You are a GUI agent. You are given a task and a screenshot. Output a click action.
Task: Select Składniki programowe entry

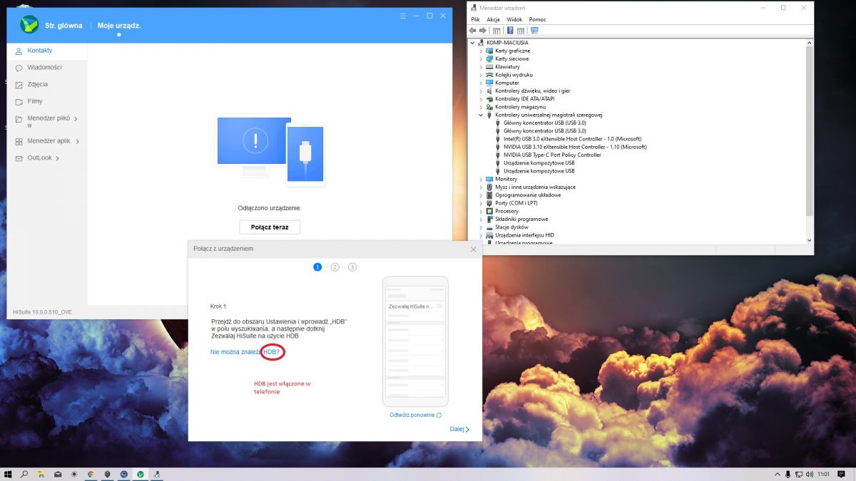click(x=521, y=219)
